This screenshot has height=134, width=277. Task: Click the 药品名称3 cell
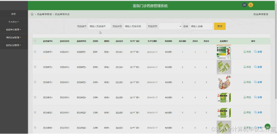point(64,82)
